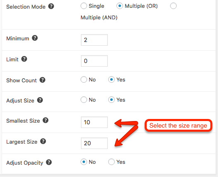The width and height of the screenshot is (218, 177).
Task: Click the help icon beside Smallest Size
Action: [45, 121]
